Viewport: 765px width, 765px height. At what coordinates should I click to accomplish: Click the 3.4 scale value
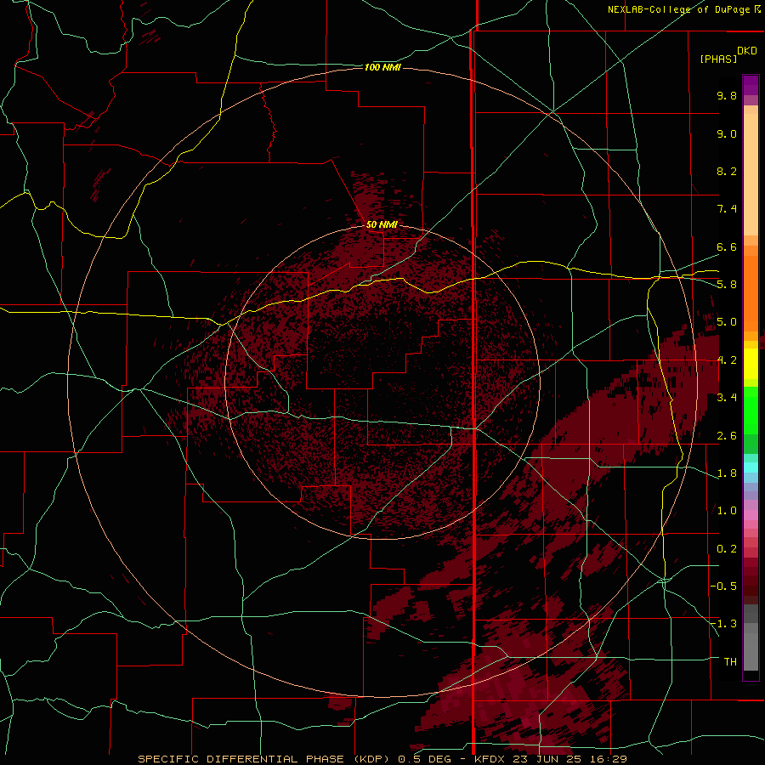(x=727, y=398)
